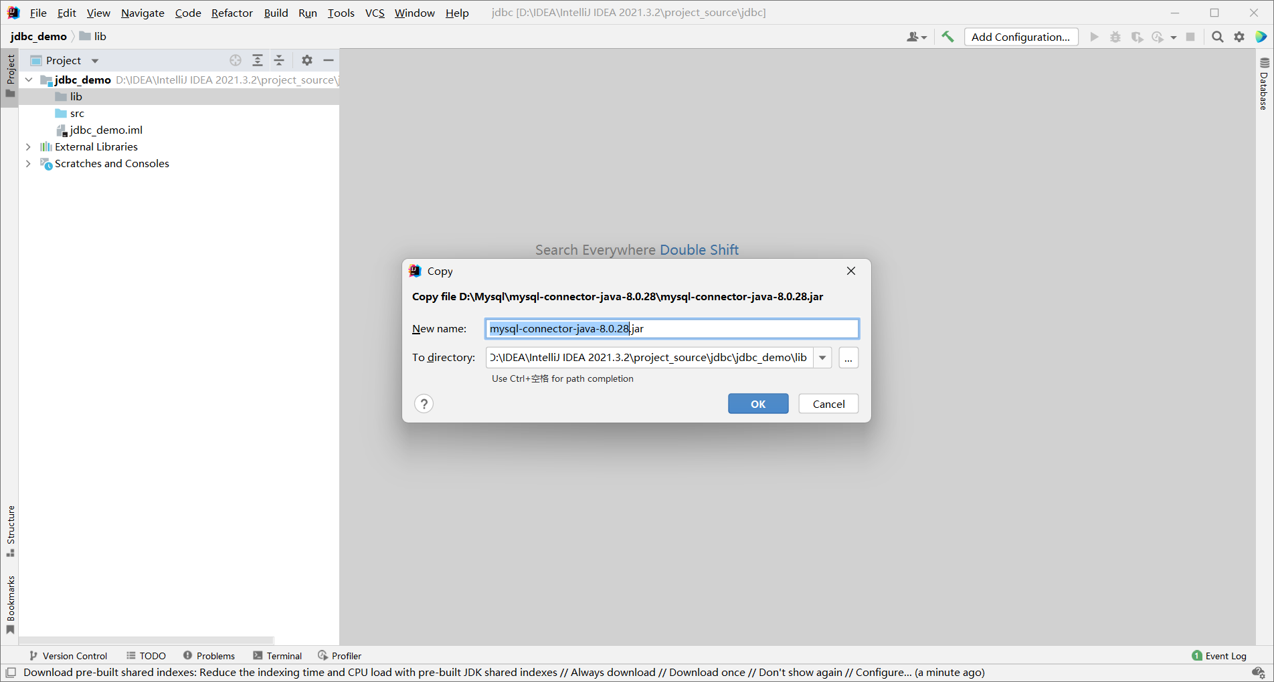Click the help question mark button in dialog
The image size is (1274, 682).
pyautogui.click(x=424, y=404)
